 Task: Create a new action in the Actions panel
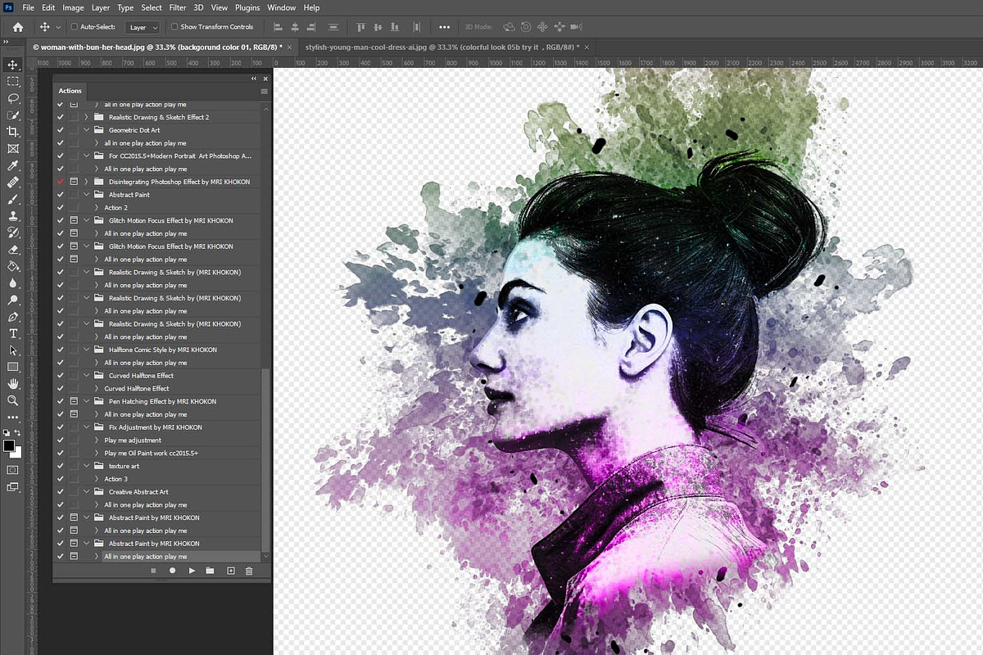[230, 571]
